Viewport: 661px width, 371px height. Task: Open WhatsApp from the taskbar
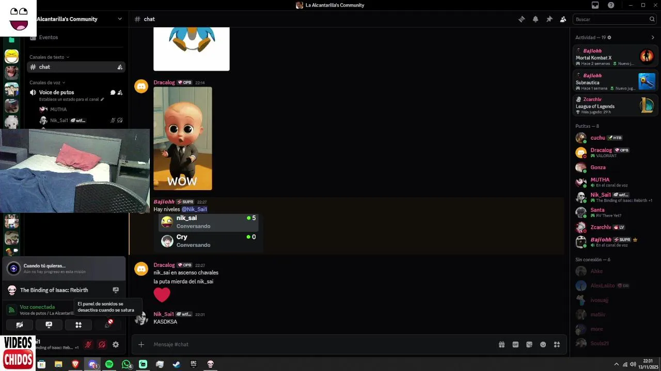point(127,364)
